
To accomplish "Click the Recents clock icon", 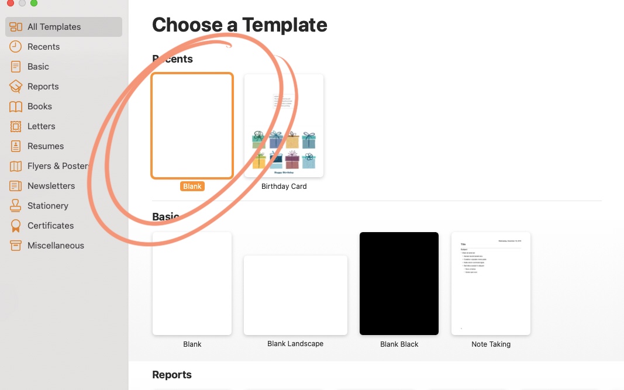I will pos(16,47).
